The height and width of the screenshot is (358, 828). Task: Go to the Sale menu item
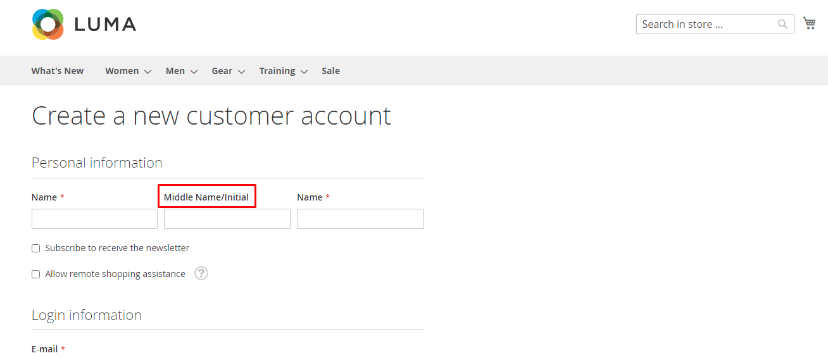pos(330,71)
